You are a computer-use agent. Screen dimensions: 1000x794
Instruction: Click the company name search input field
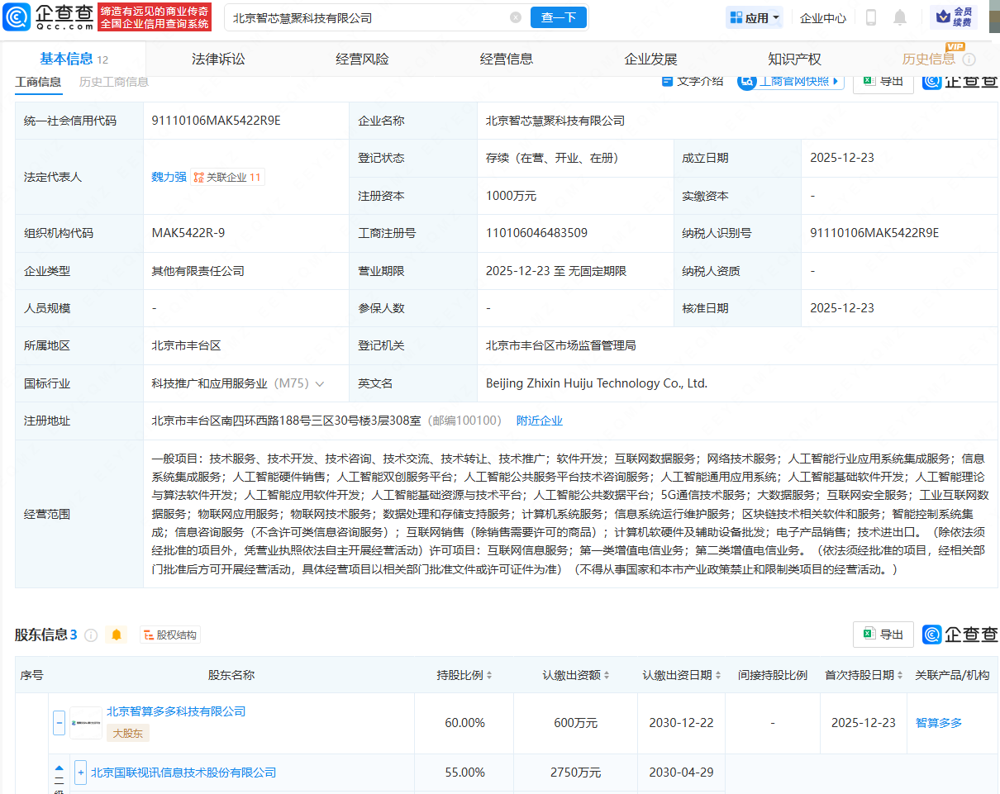pyautogui.click(x=364, y=17)
